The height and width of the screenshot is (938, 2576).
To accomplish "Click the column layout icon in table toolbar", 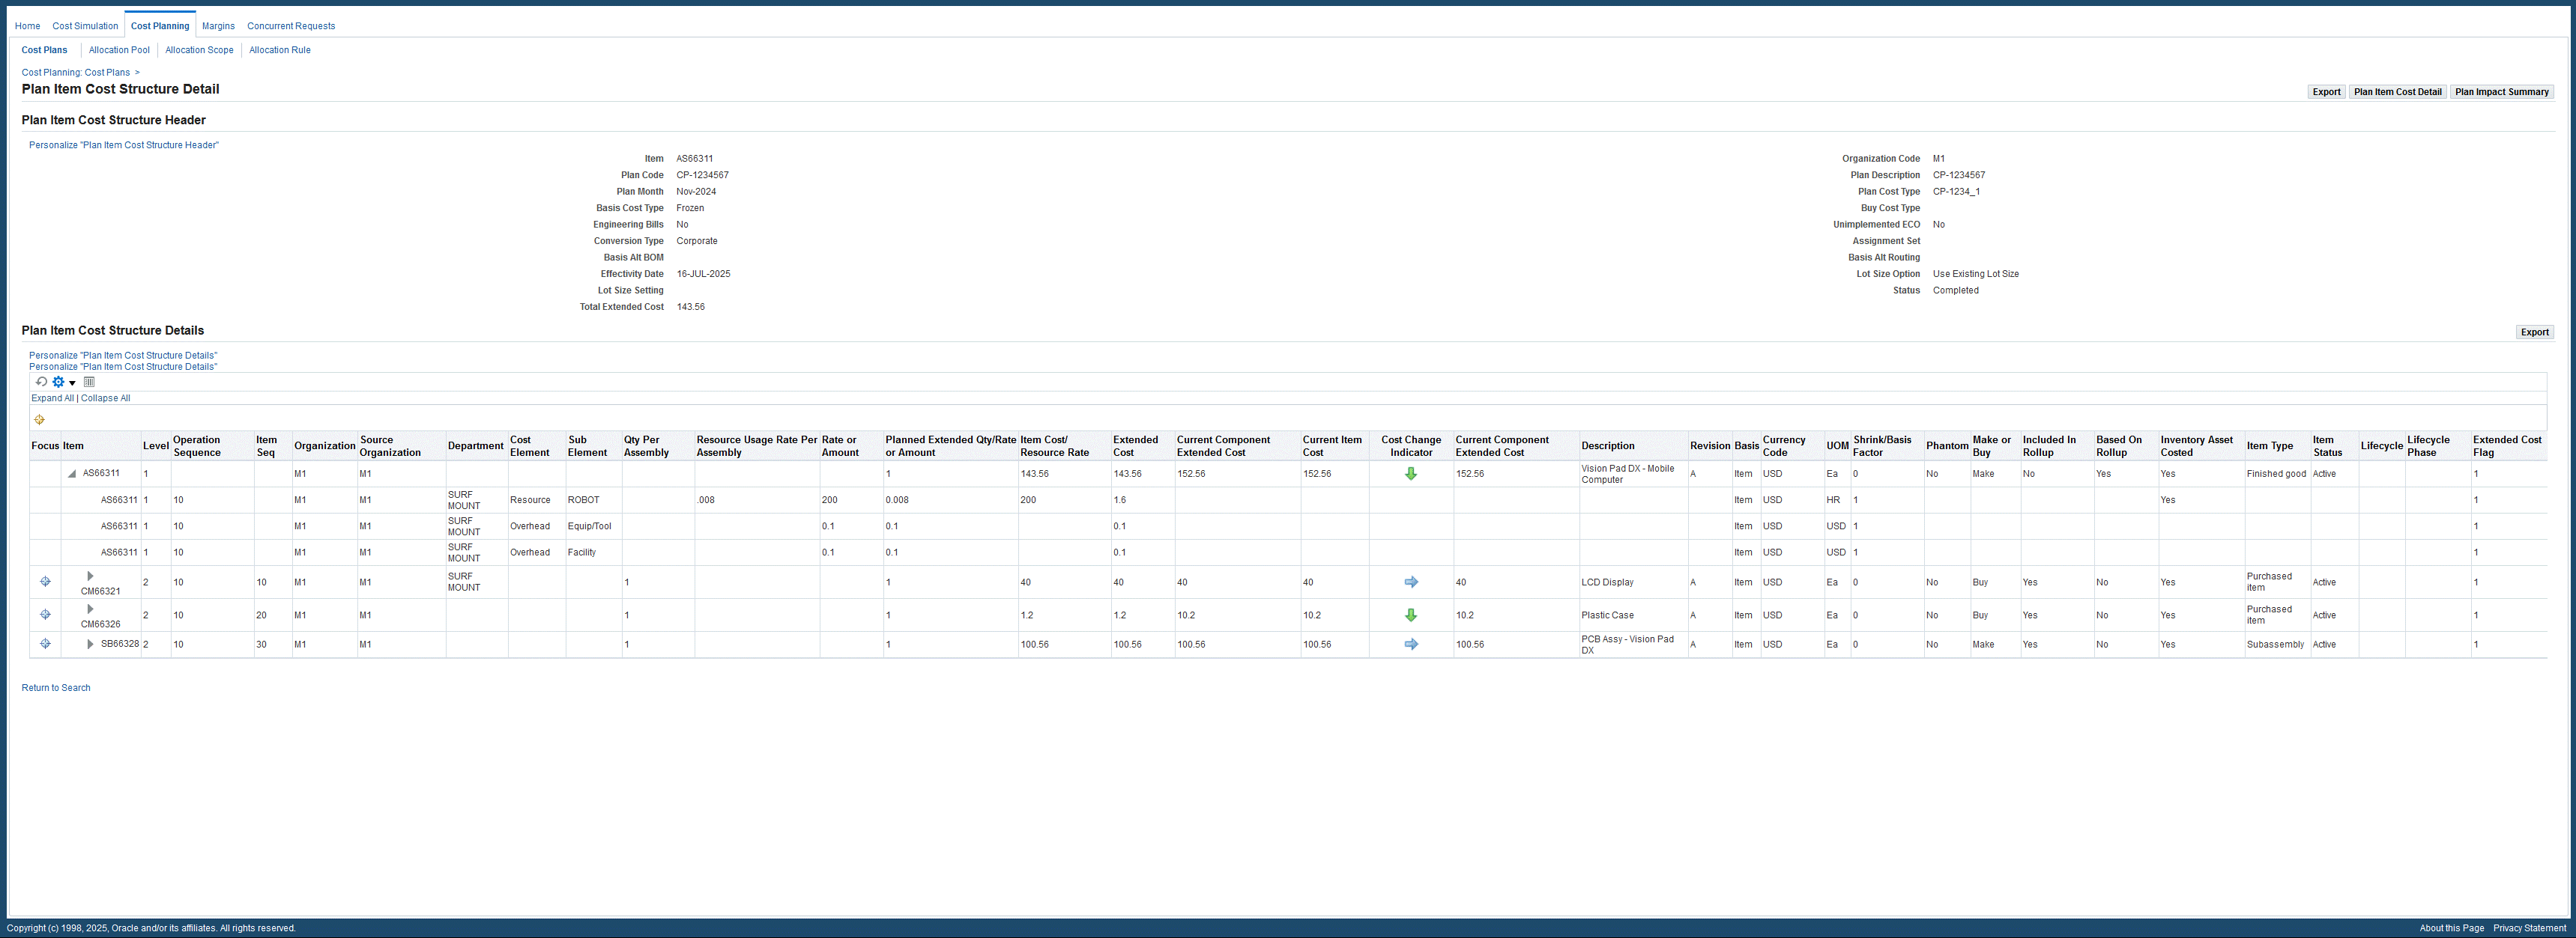I will 89,382.
